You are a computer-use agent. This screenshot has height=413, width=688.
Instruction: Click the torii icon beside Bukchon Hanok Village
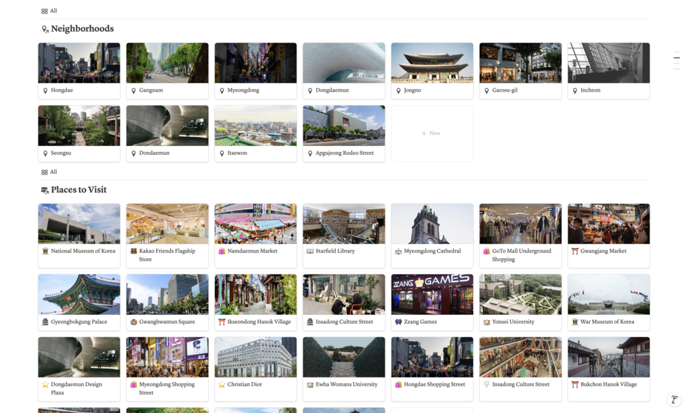point(575,384)
